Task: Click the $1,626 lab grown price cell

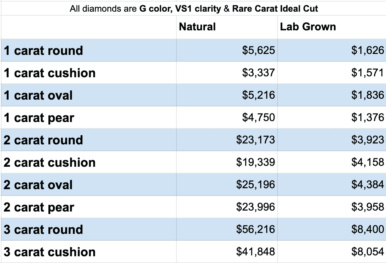Action: (x=367, y=51)
